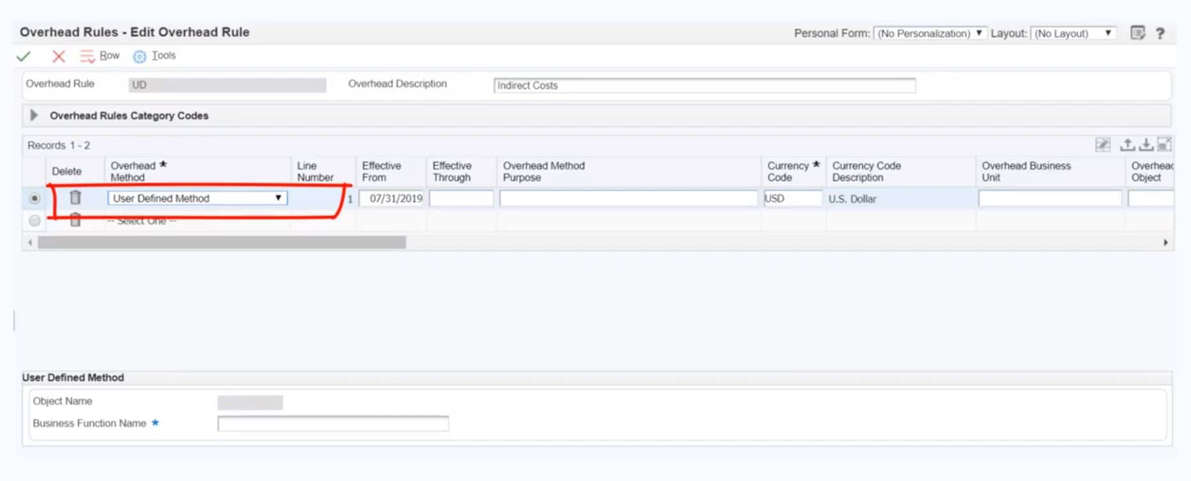Maximize the grid with the expand icon
1191x481 pixels.
[x=1164, y=145]
